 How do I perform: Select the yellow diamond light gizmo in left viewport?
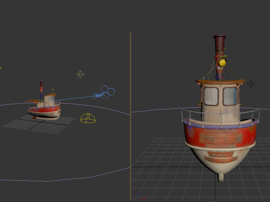(80, 74)
